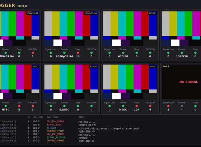Click the 625i50 badge on the SDI 3 preview
The width and height of the screenshot is (201, 147).
[152, 13]
